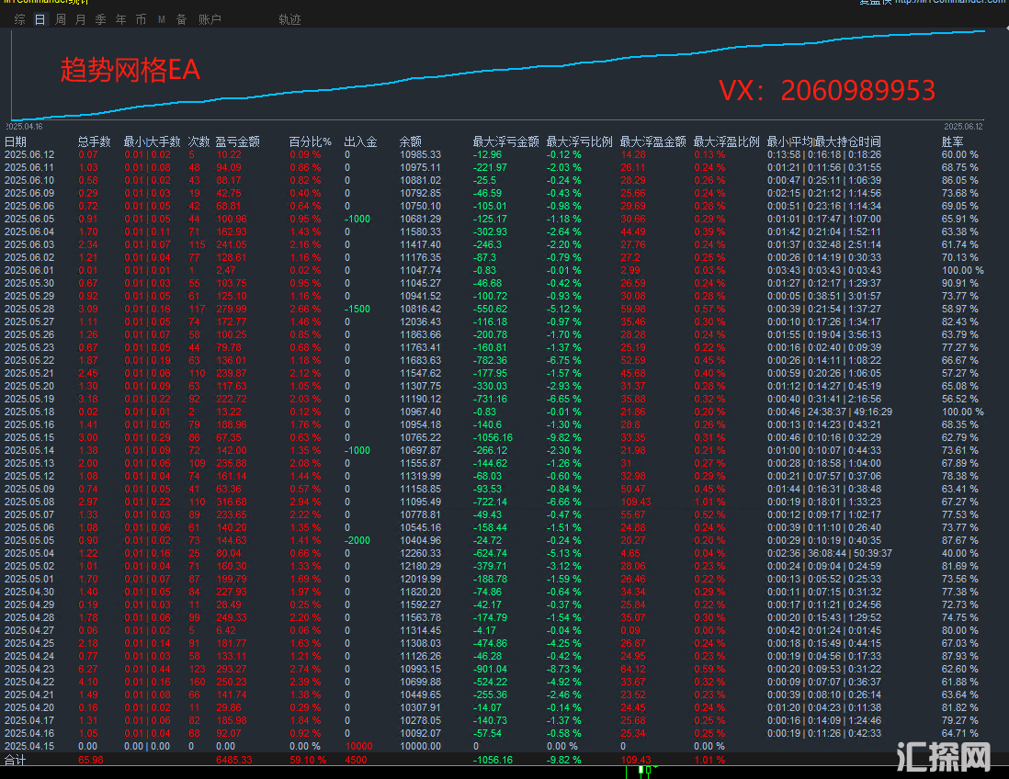Click chart start date 2025.04.16
1009x779 pixels.
25,127
